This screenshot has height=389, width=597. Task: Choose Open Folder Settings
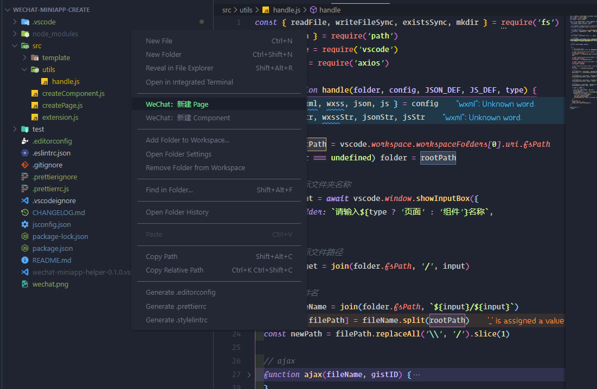coord(219,154)
